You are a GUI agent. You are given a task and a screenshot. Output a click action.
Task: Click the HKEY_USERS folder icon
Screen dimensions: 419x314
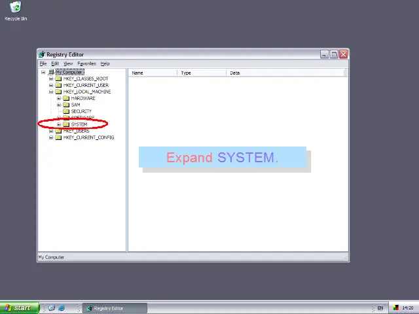(58, 131)
